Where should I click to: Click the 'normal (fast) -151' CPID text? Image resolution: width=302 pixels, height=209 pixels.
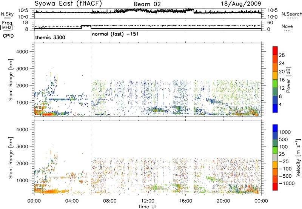(x=115, y=34)
